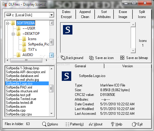The image size is (154, 131).
Task: Click the Background overlapping-squares icon
Action: (63, 58)
